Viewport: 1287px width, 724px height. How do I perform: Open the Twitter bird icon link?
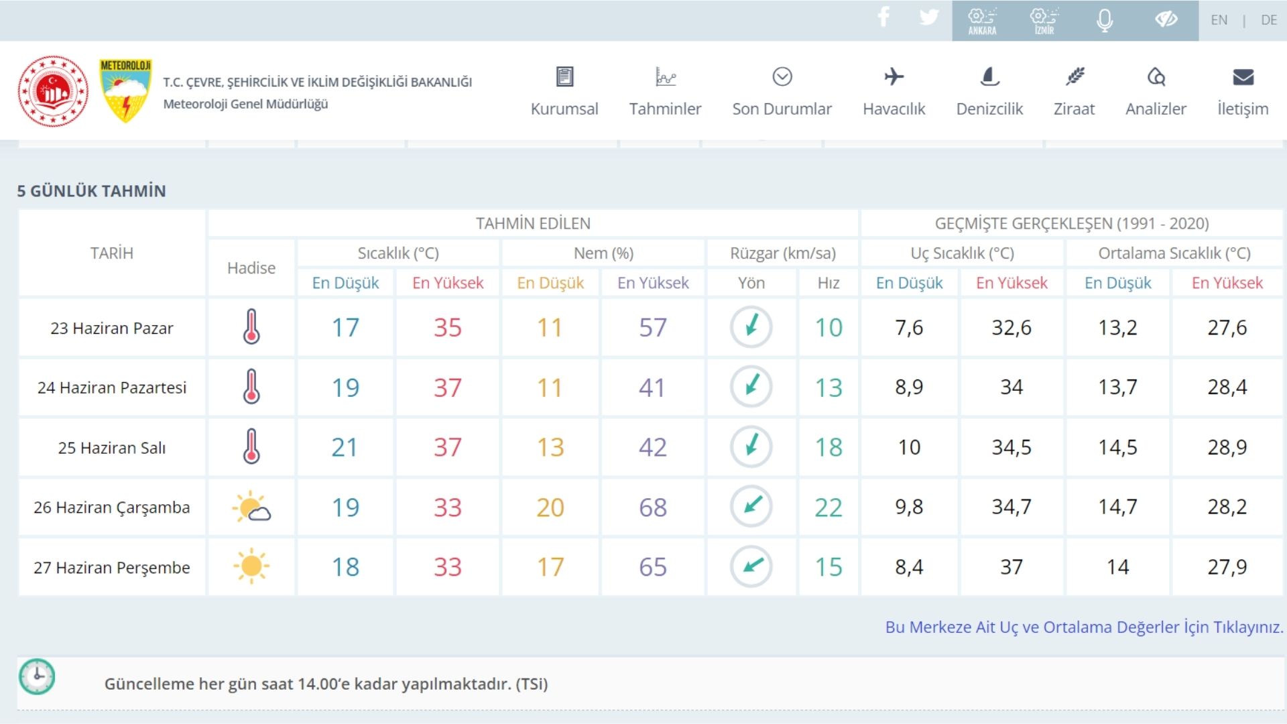pos(928,17)
